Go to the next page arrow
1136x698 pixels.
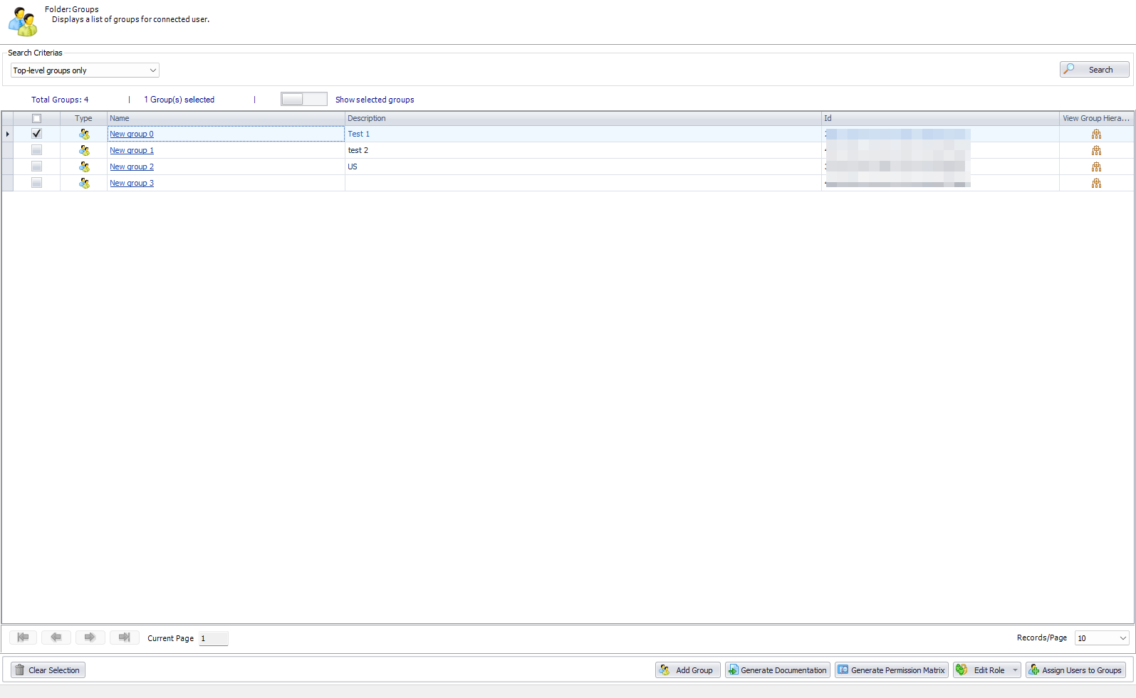90,638
